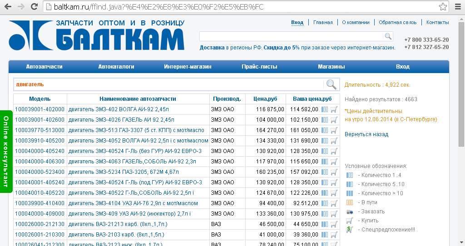Click the cart icon for ЗМЗ-4026 ГАЗЕЛЬ

[334, 120]
